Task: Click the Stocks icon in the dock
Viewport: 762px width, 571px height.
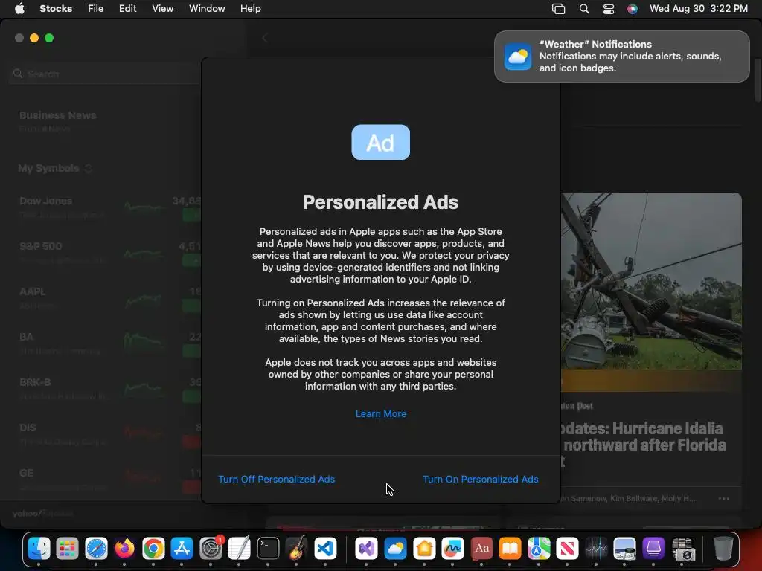Action: tap(596, 549)
